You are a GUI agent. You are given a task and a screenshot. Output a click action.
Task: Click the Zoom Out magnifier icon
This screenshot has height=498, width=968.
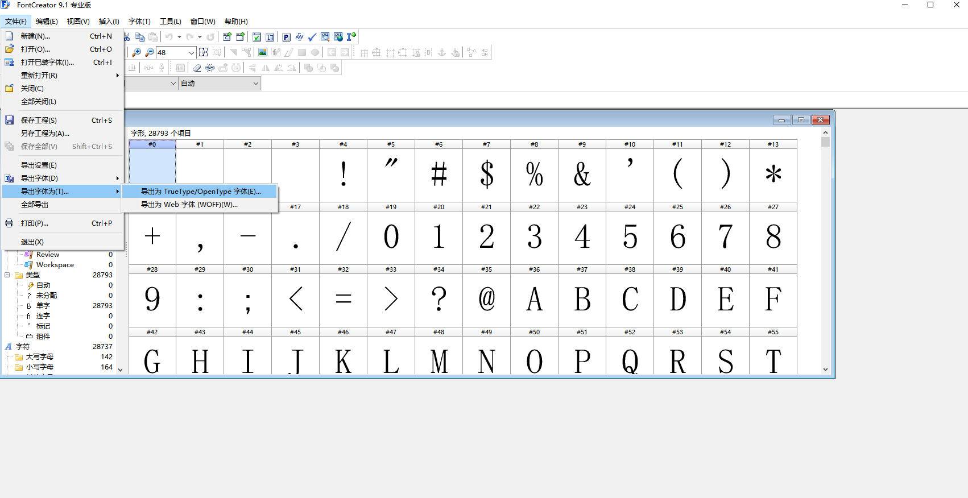point(150,52)
